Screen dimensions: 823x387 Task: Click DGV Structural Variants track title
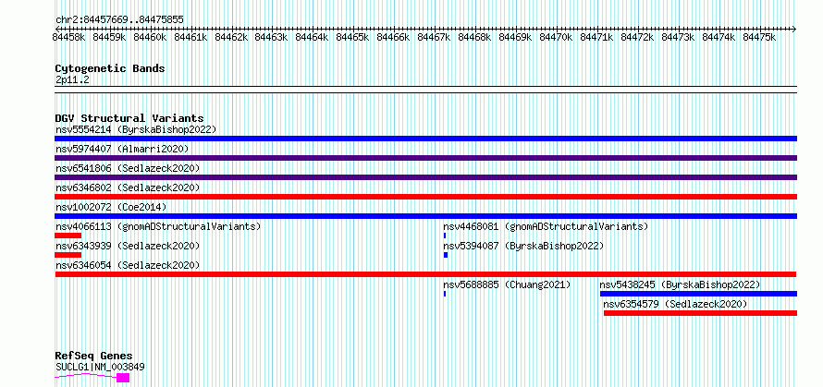(129, 118)
